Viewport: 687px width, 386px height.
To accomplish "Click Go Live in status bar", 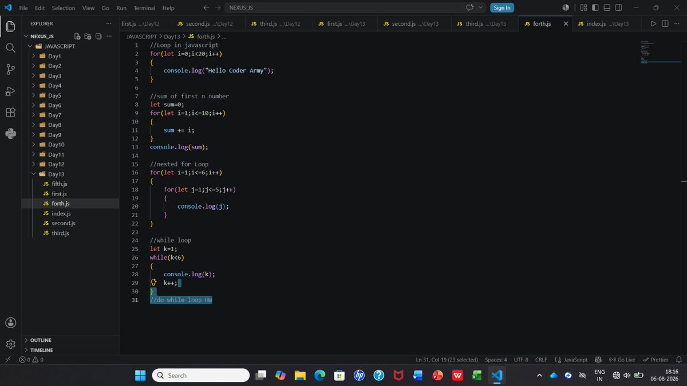I will point(622,360).
